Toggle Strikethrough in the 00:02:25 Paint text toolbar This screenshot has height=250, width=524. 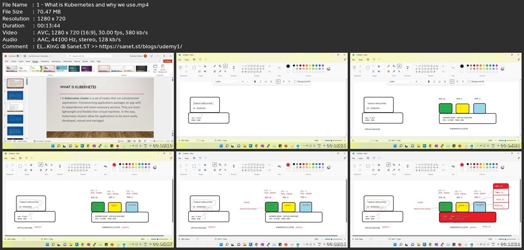(271, 81)
